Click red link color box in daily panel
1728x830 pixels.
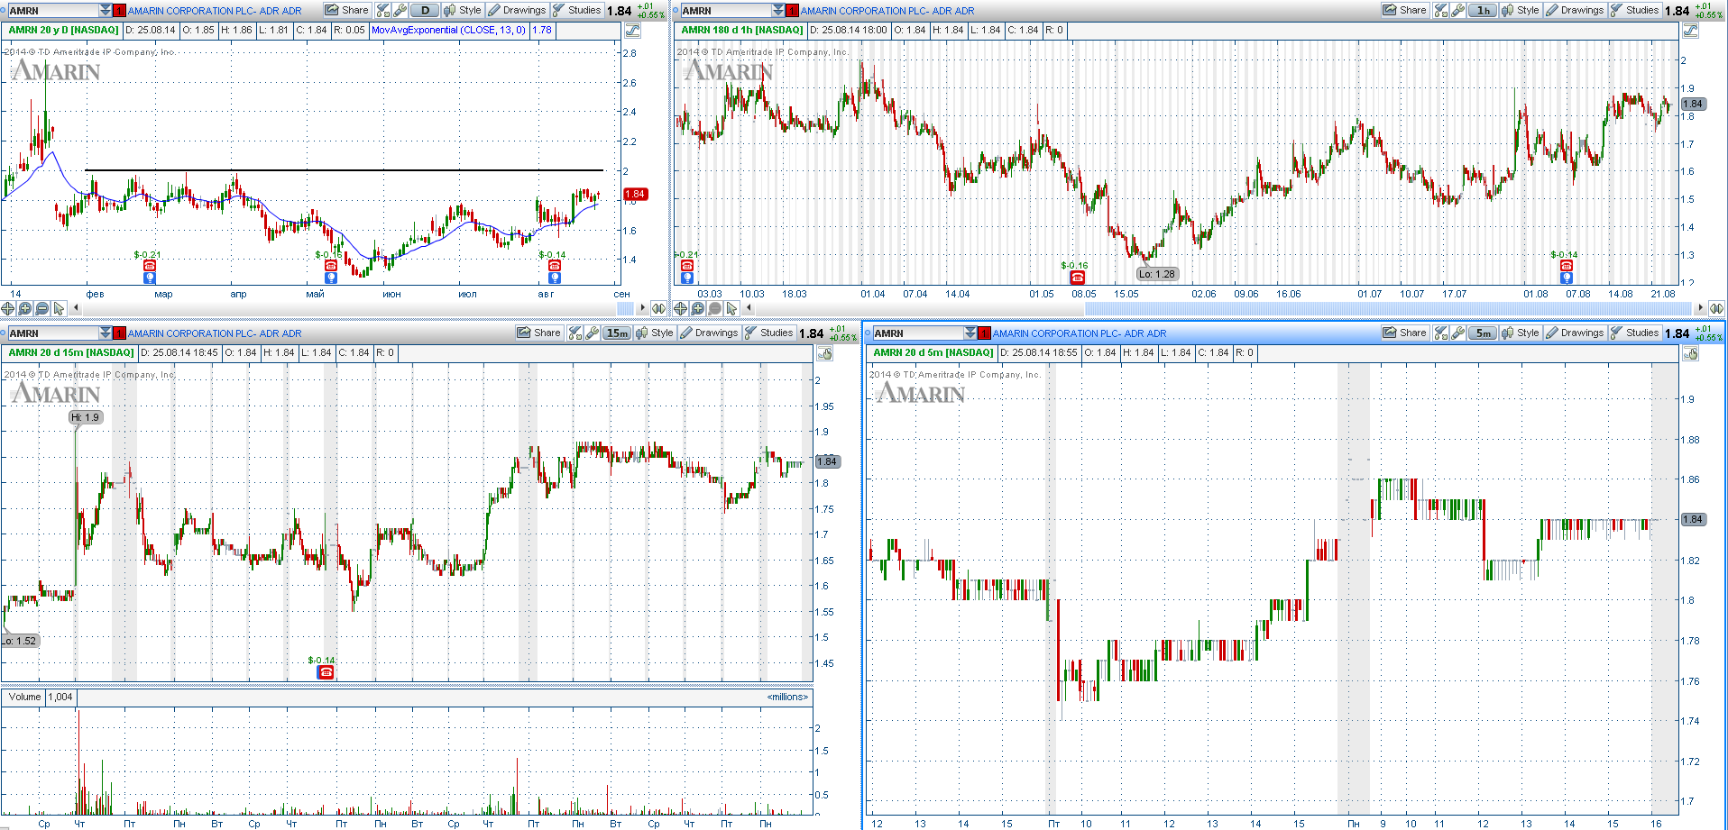click(x=120, y=10)
